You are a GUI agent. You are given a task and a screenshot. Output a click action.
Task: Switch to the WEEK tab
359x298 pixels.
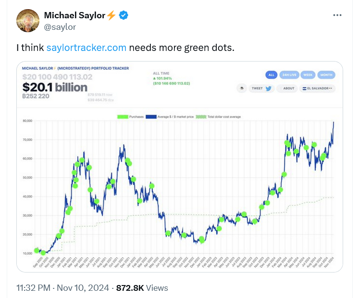point(309,75)
